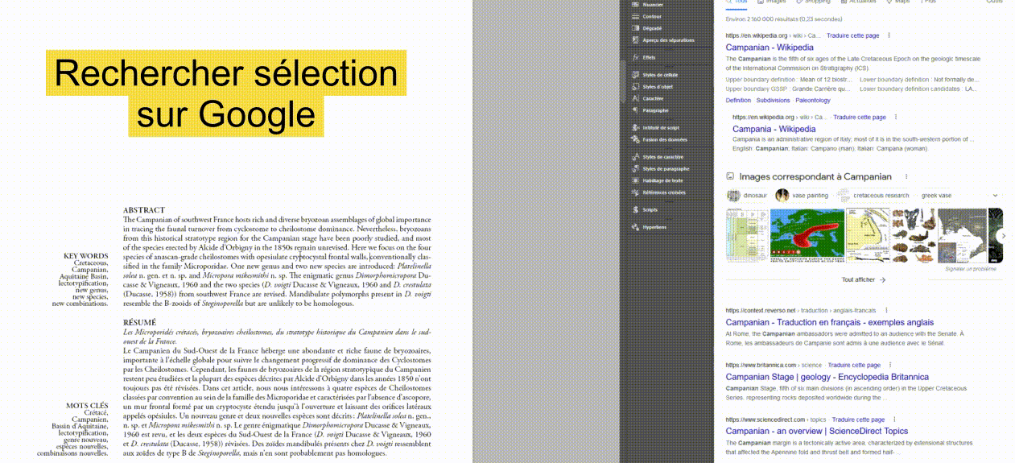Select the vase painting filter chip
The height and width of the screenshot is (463, 1015).
point(803,195)
